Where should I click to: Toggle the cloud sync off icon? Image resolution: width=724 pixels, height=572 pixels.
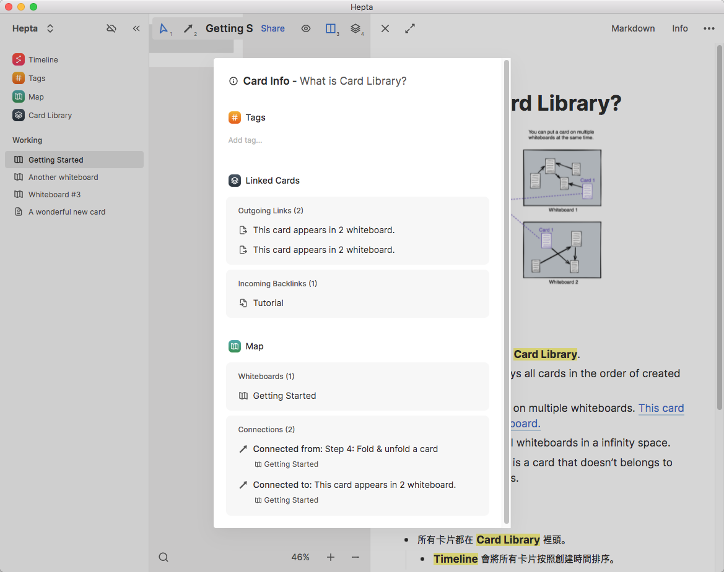click(111, 28)
